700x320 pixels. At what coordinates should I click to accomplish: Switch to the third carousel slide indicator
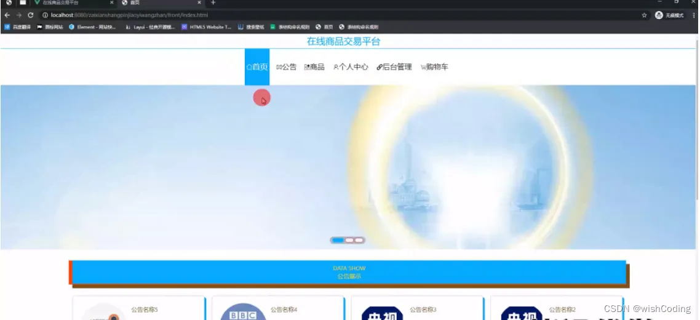click(359, 241)
